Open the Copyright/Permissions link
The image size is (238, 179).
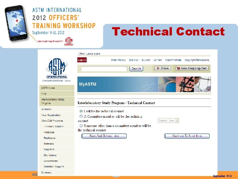click(x=197, y=60)
